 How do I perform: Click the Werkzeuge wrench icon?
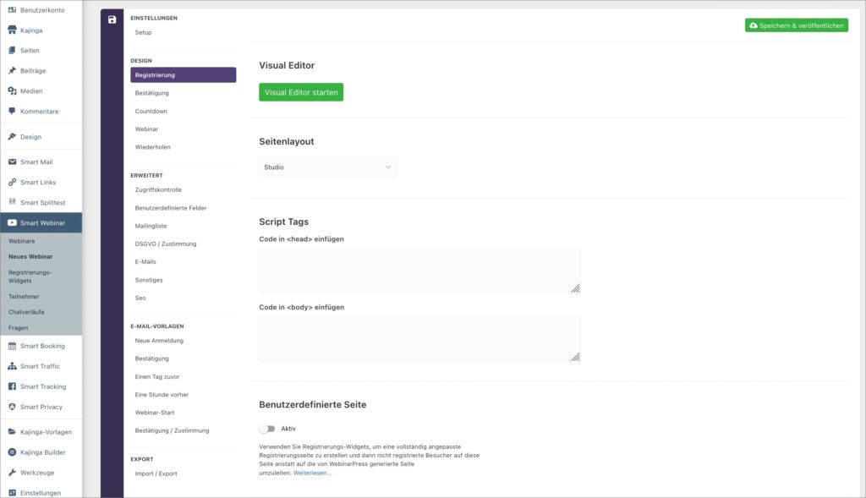[12, 473]
